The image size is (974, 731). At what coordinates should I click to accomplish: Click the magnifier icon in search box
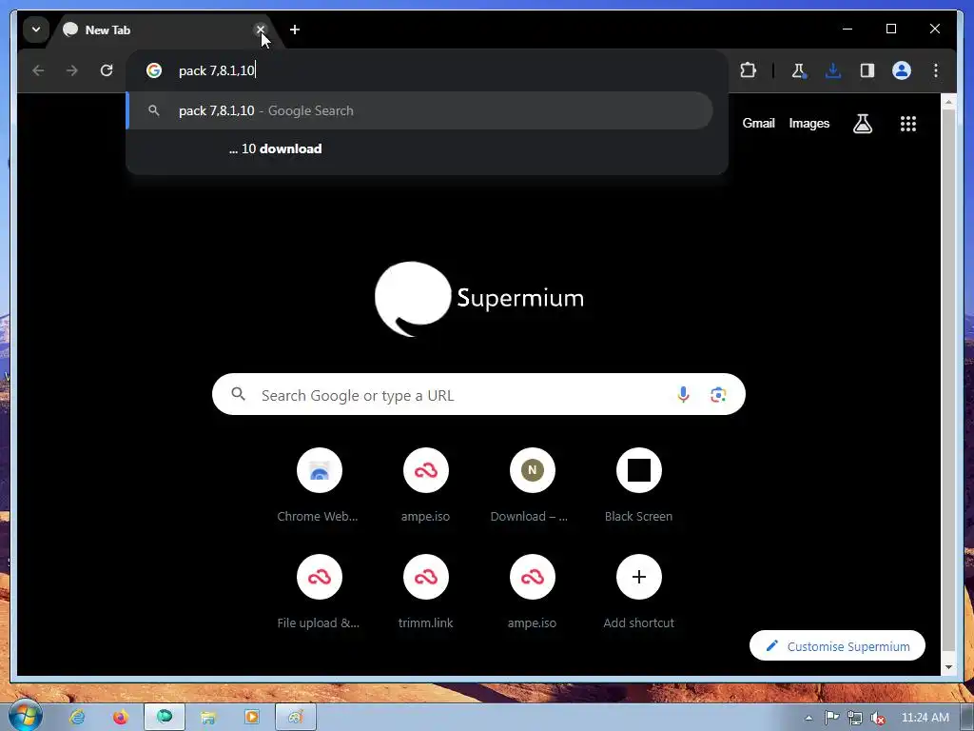pos(239,394)
